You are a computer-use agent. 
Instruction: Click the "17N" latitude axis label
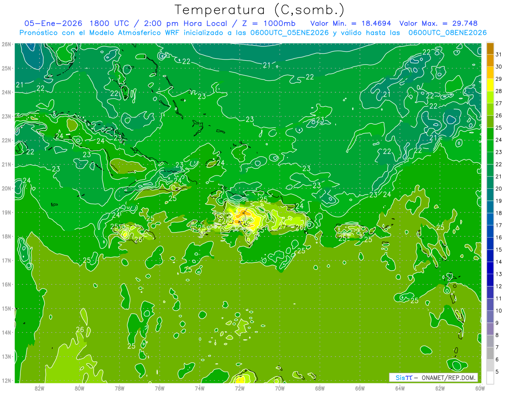click(6, 260)
